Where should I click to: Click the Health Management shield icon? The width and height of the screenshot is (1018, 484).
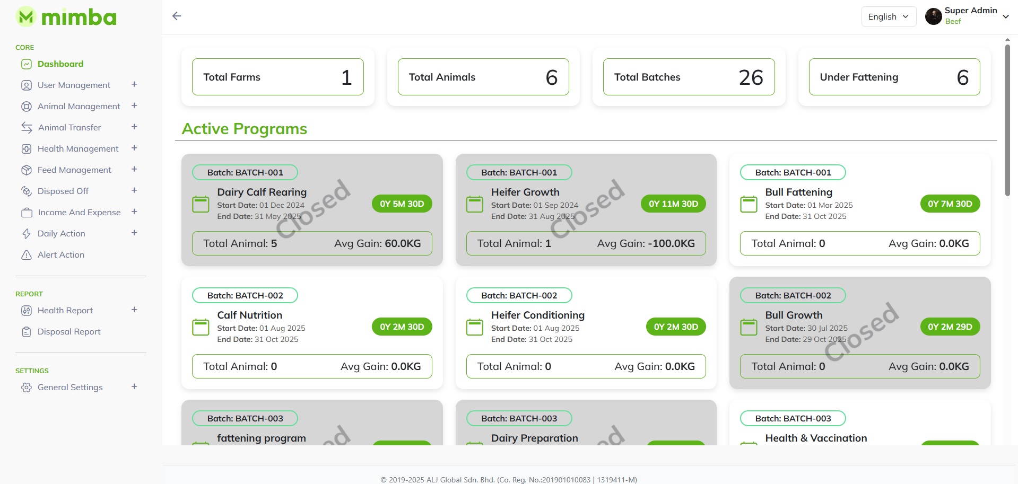[x=27, y=148]
